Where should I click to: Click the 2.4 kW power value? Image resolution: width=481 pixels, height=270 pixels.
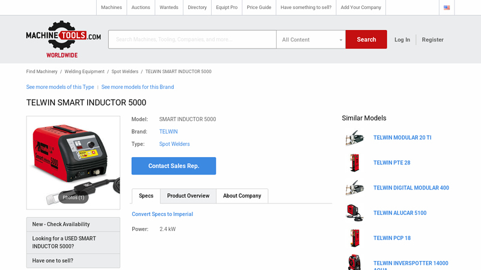point(168,229)
